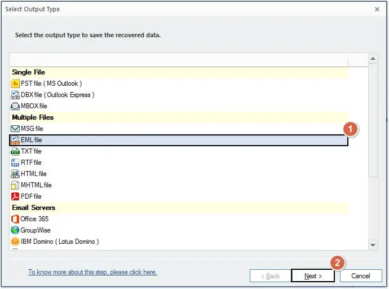
Task: Pick the "RTF file" label
Action: (31, 163)
